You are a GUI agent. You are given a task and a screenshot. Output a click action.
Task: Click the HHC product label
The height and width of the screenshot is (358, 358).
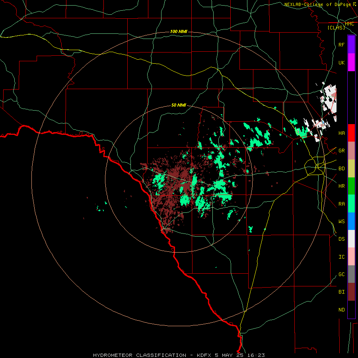(x=350, y=24)
